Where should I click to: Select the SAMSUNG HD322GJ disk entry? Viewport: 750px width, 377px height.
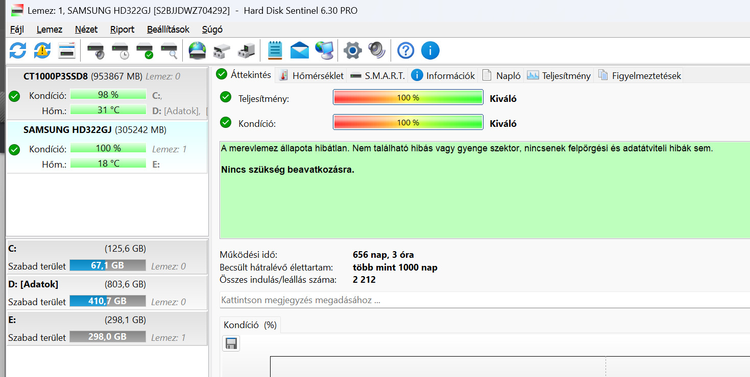(107, 147)
